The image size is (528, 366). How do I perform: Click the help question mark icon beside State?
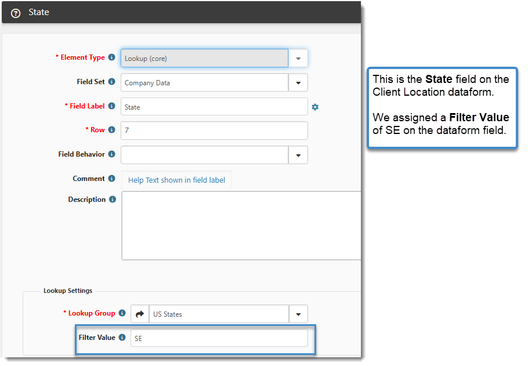pos(16,13)
